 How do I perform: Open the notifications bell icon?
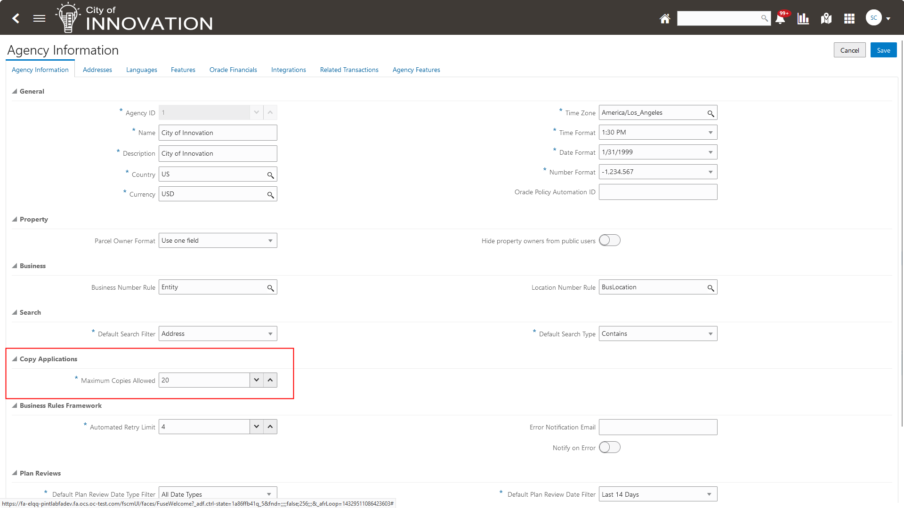coord(780,18)
